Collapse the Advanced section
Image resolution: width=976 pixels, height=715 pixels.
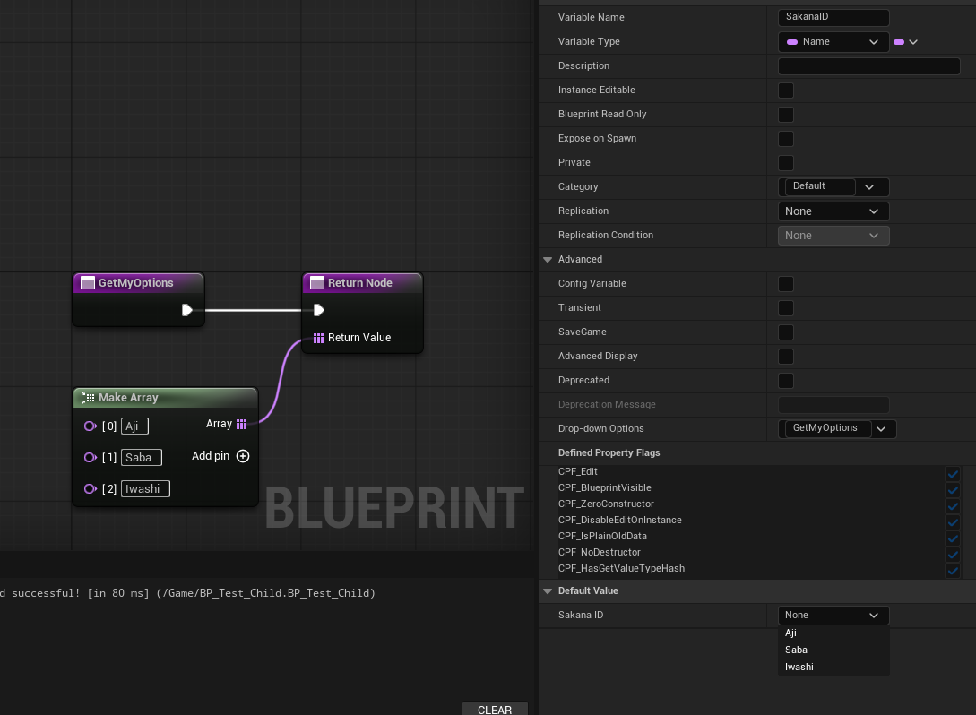pos(548,260)
